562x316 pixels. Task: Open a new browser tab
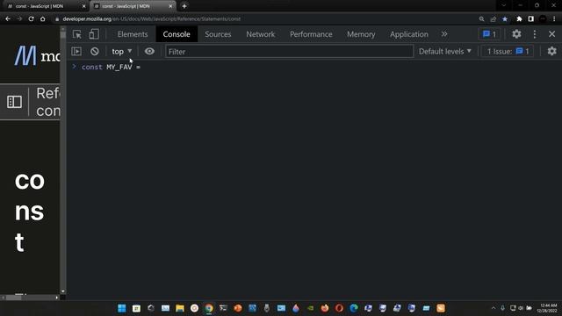click(x=184, y=6)
